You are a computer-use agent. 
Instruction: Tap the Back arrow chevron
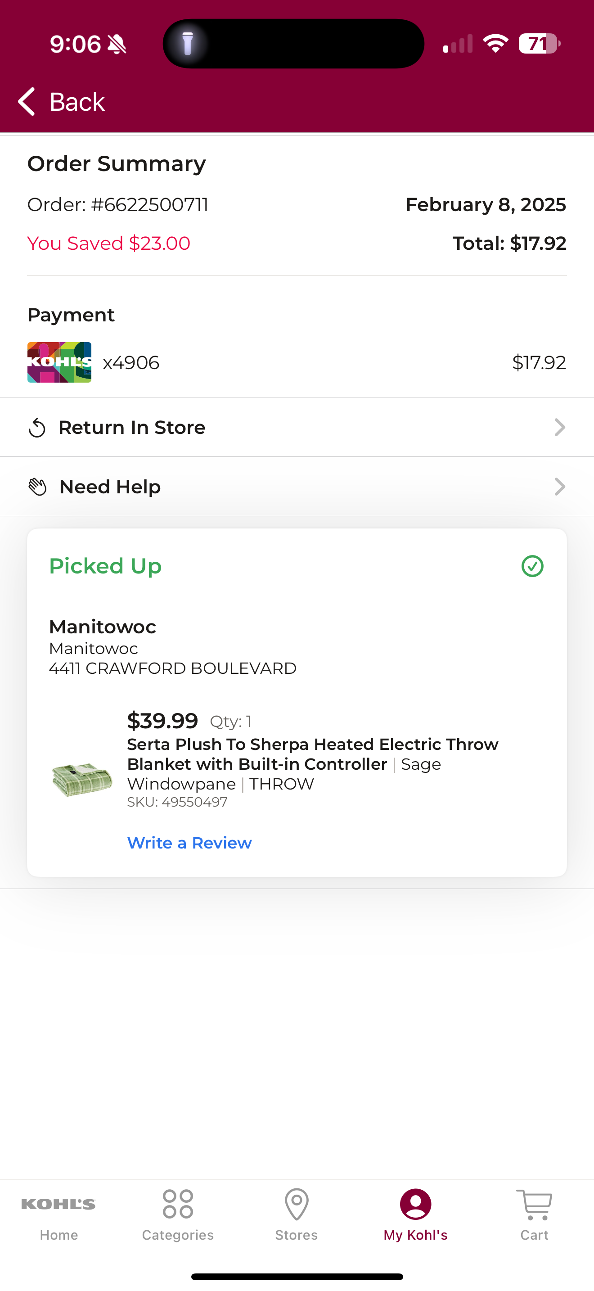tap(27, 102)
